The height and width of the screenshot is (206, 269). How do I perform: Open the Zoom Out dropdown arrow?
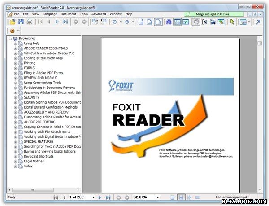[121, 22]
